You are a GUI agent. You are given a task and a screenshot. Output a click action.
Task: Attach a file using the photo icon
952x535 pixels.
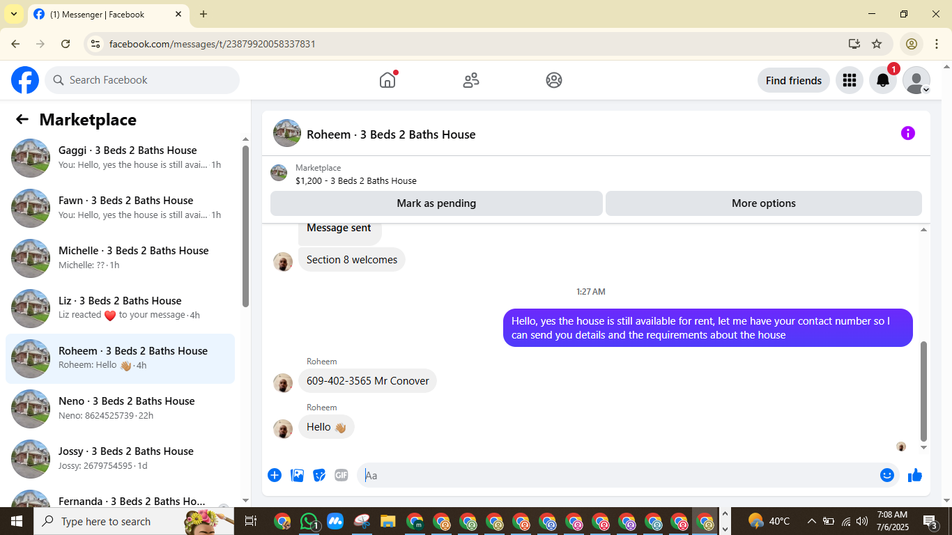click(297, 475)
